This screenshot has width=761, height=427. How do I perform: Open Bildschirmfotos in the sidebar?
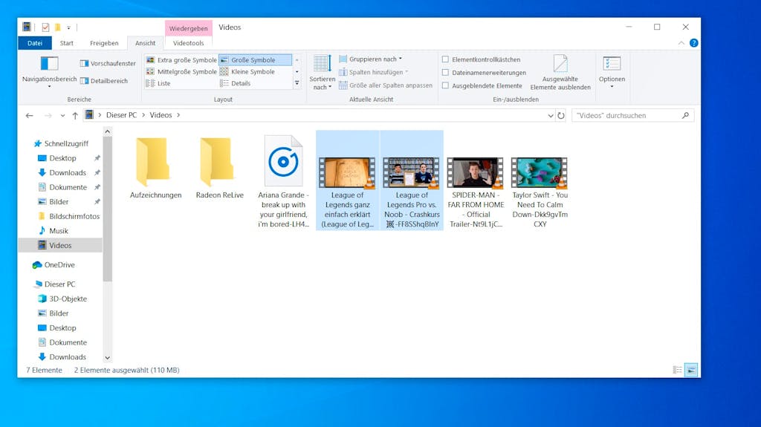click(x=69, y=216)
